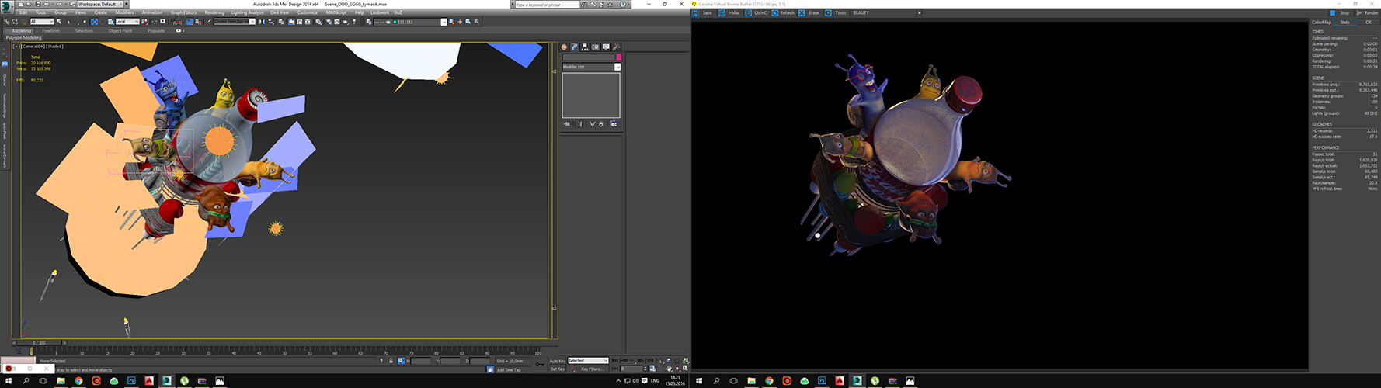Image resolution: width=1381 pixels, height=388 pixels.
Task: Expand the Workspace: Default dropdown
Action: 100,4
